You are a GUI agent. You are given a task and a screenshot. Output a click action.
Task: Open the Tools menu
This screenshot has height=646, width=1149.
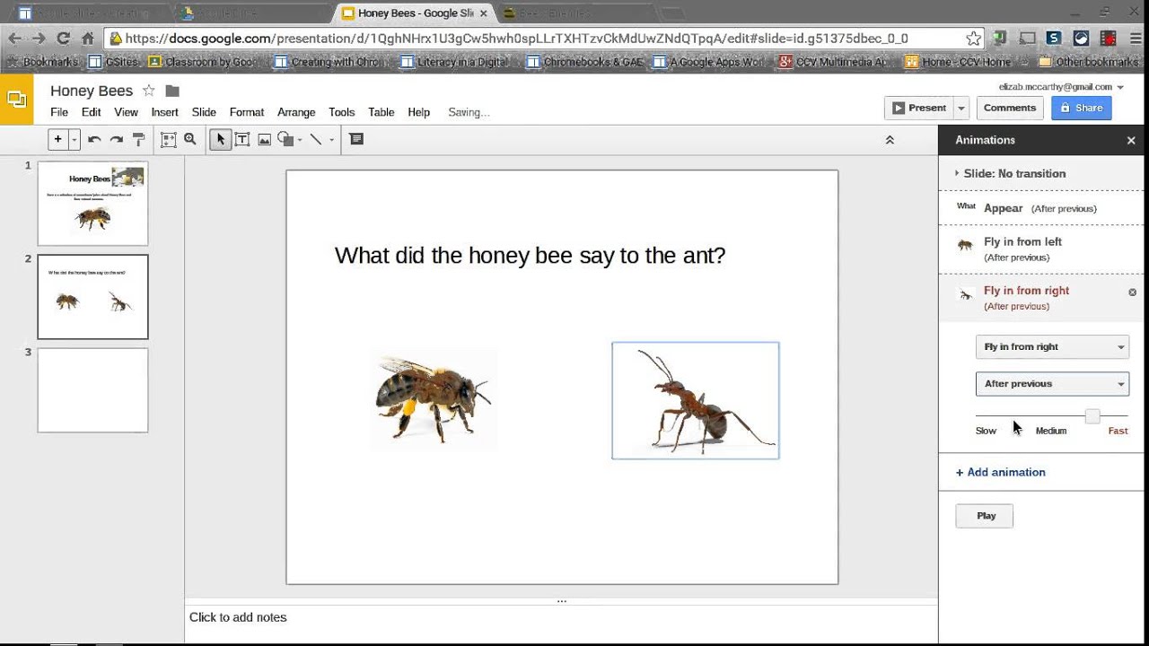click(x=342, y=112)
